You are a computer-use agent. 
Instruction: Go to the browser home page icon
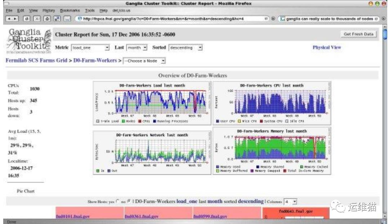(47, 18)
